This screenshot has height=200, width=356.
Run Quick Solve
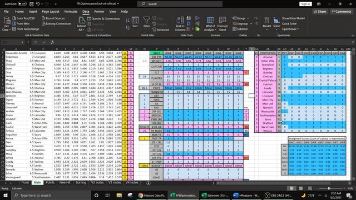pos(289,23)
